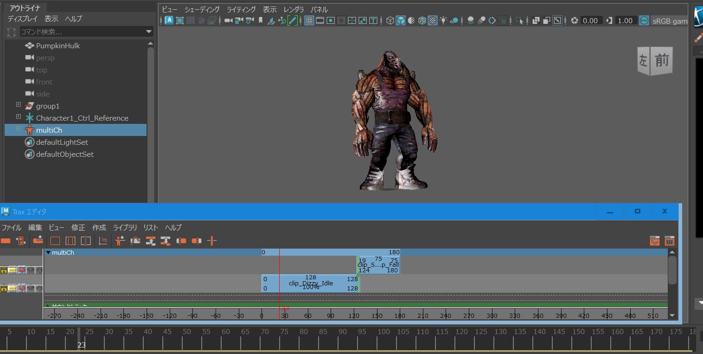
Task: Open the Outliner ディスプレイ menu
Action: click(x=23, y=19)
